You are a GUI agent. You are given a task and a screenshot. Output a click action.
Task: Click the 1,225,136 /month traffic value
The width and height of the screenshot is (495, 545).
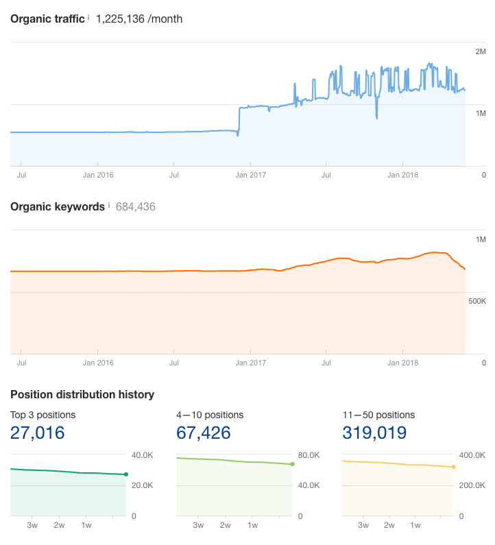pyautogui.click(x=139, y=19)
